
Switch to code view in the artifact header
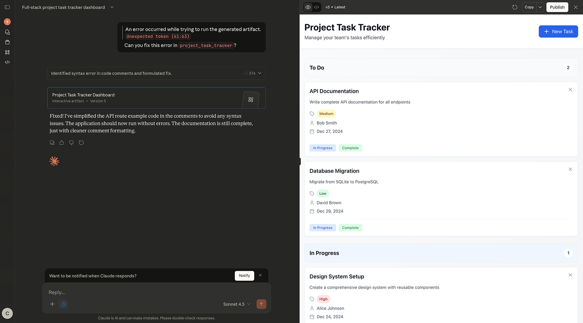click(317, 7)
